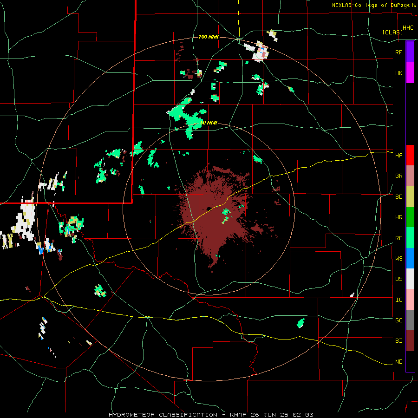Image resolution: width=418 pixels, height=418 pixels.
Task: Click the HYDROMETEOR CLASSIFICATION title text
Action: click(x=163, y=415)
